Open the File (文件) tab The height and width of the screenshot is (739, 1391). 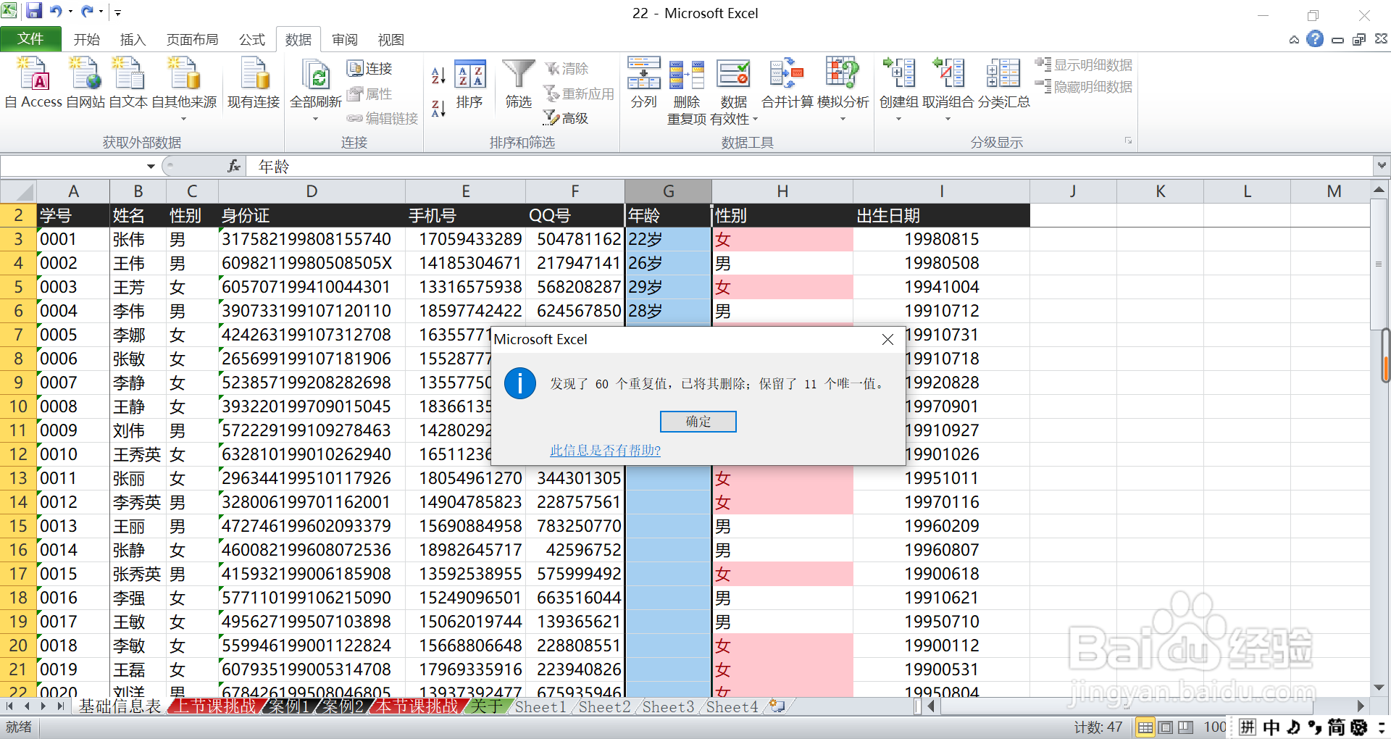pyautogui.click(x=30, y=38)
